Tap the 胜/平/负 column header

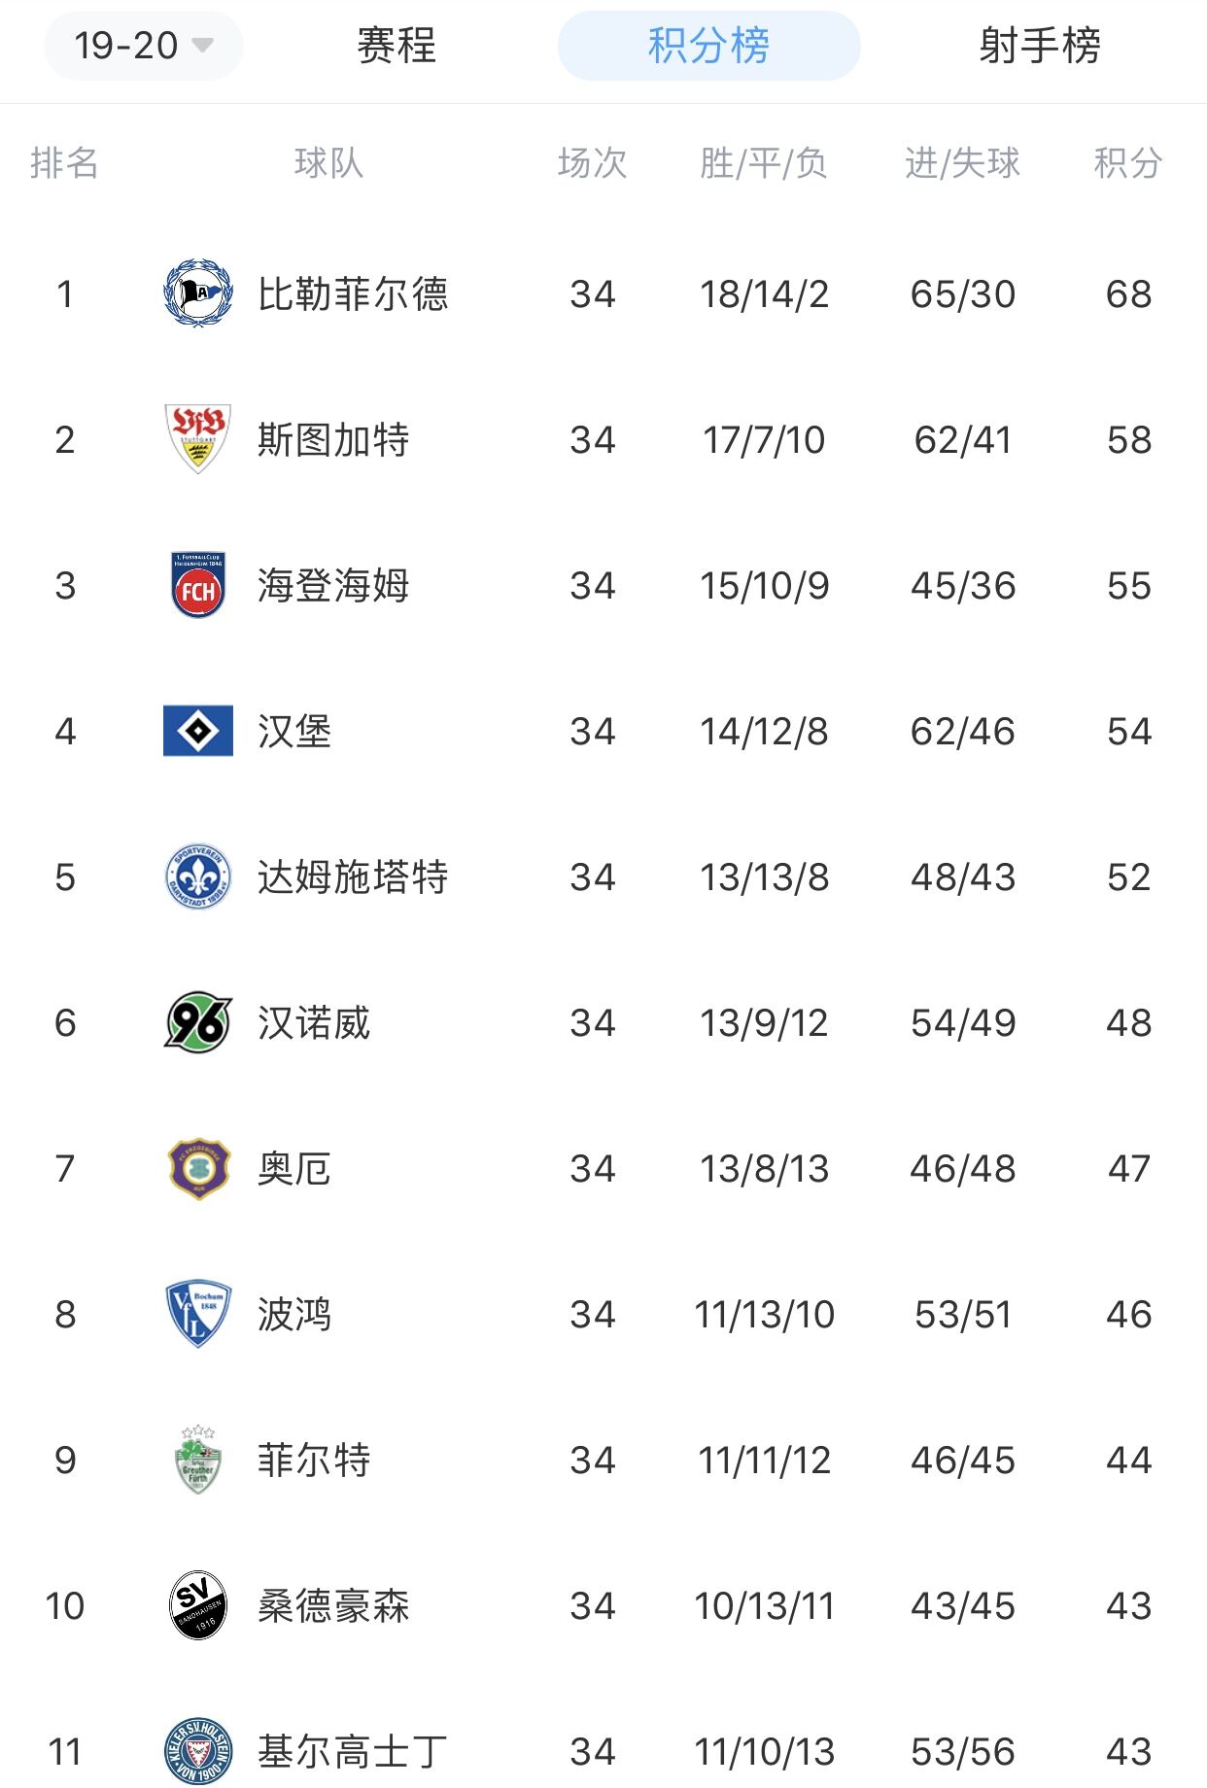click(764, 162)
